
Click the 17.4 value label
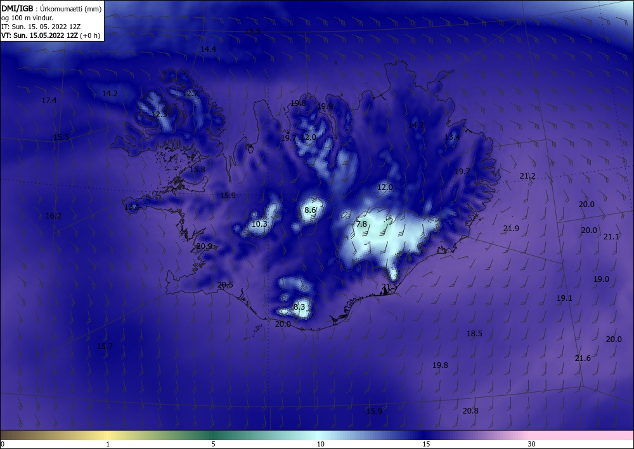click(x=49, y=101)
